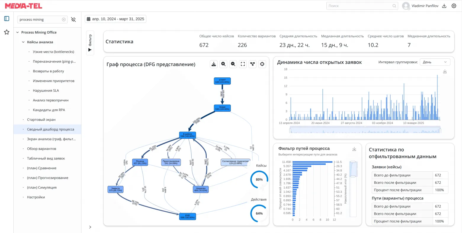
Task: Open the settings gear
Action: [454, 6]
